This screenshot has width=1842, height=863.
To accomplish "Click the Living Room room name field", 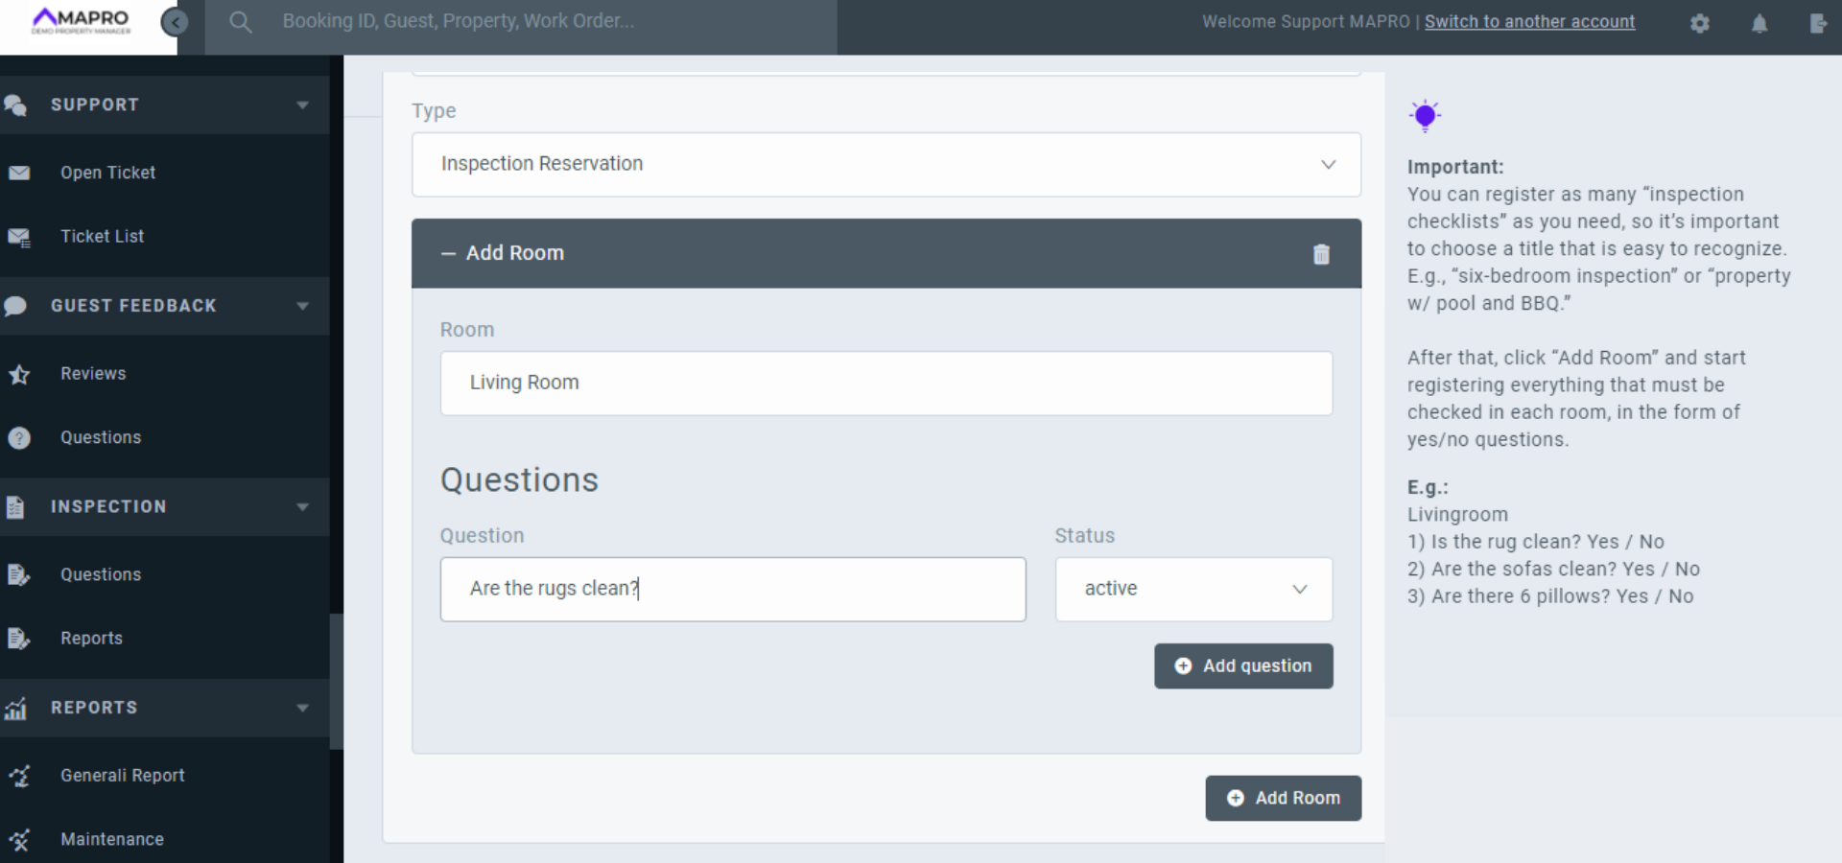I will [x=886, y=383].
